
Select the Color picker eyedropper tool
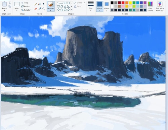click(40, 9)
